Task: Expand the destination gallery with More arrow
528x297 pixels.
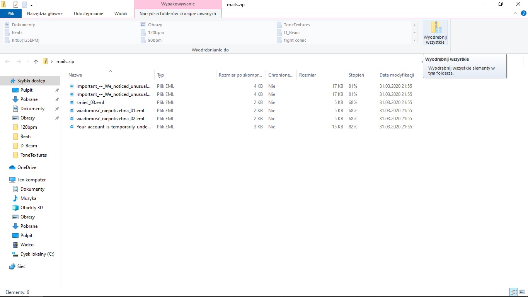Action: point(414,40)
